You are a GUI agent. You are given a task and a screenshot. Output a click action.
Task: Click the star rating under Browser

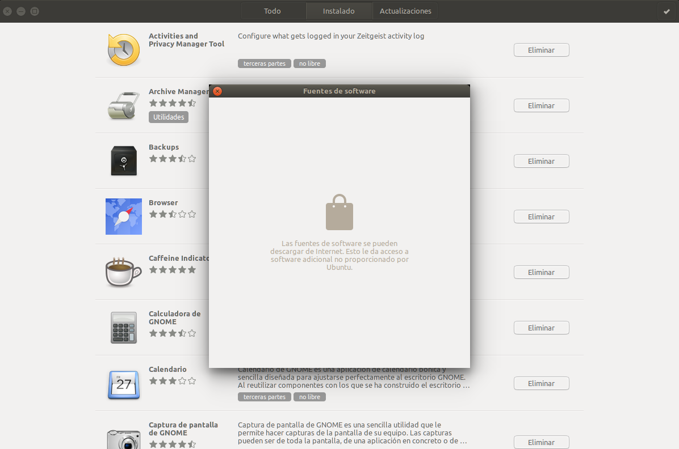click(x=172, y=214)
